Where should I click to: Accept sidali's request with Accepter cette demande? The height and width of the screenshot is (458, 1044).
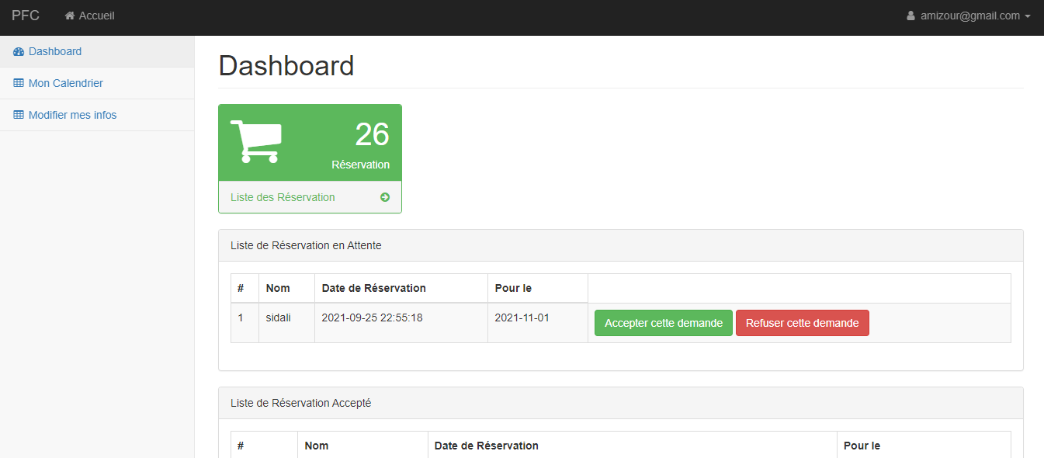663,323
